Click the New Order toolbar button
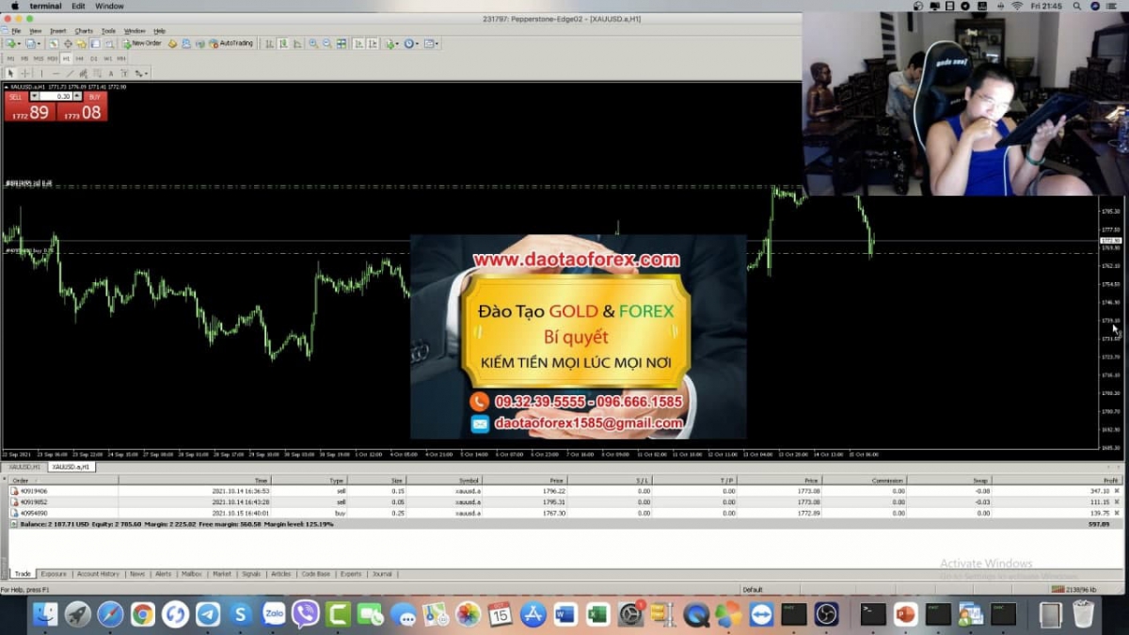Image resolution: width=1129 pixels, height=635 pixels. click(x=141, y=43)
